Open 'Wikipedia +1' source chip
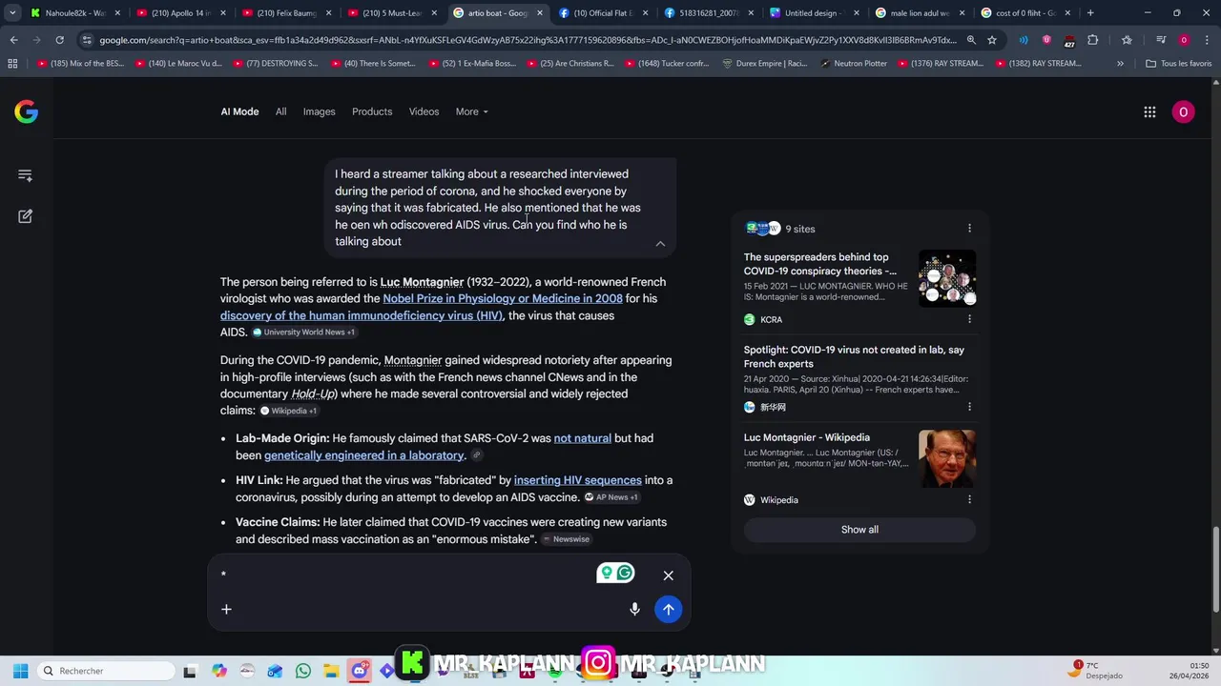The image size is (1221, 686). (x=288, y=411)
